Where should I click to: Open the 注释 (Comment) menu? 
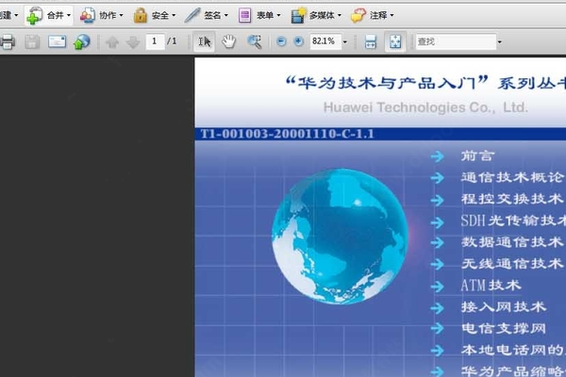coord(373,15)
